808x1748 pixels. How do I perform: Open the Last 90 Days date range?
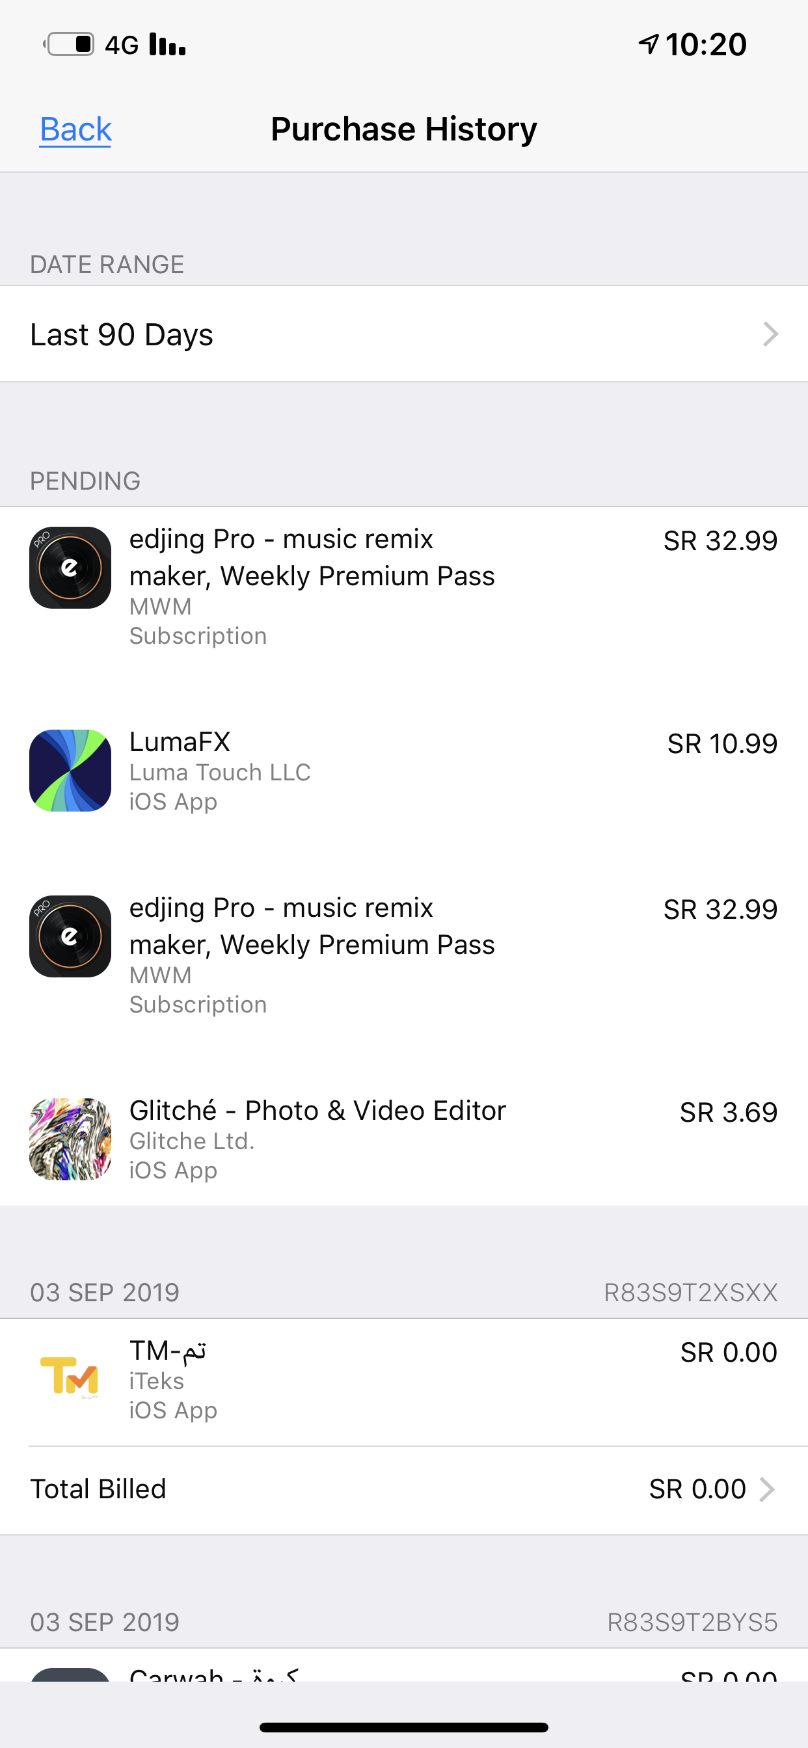(404, 334)
